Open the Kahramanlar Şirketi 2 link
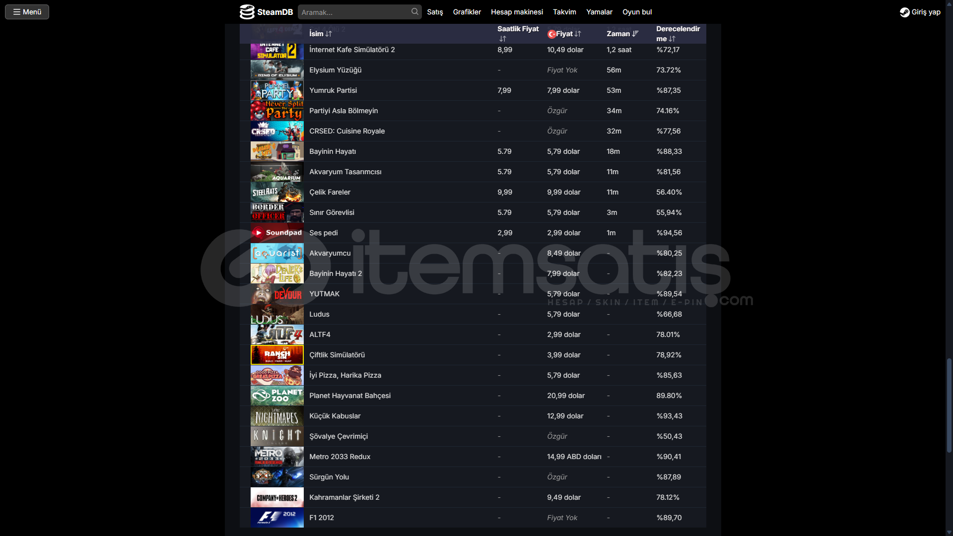This screenshot has width=953, height=536. pos(344,497)
